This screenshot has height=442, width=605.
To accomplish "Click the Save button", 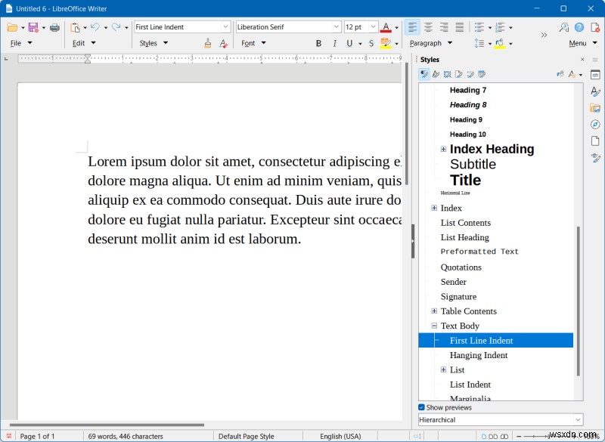I will tap(33, 26).
